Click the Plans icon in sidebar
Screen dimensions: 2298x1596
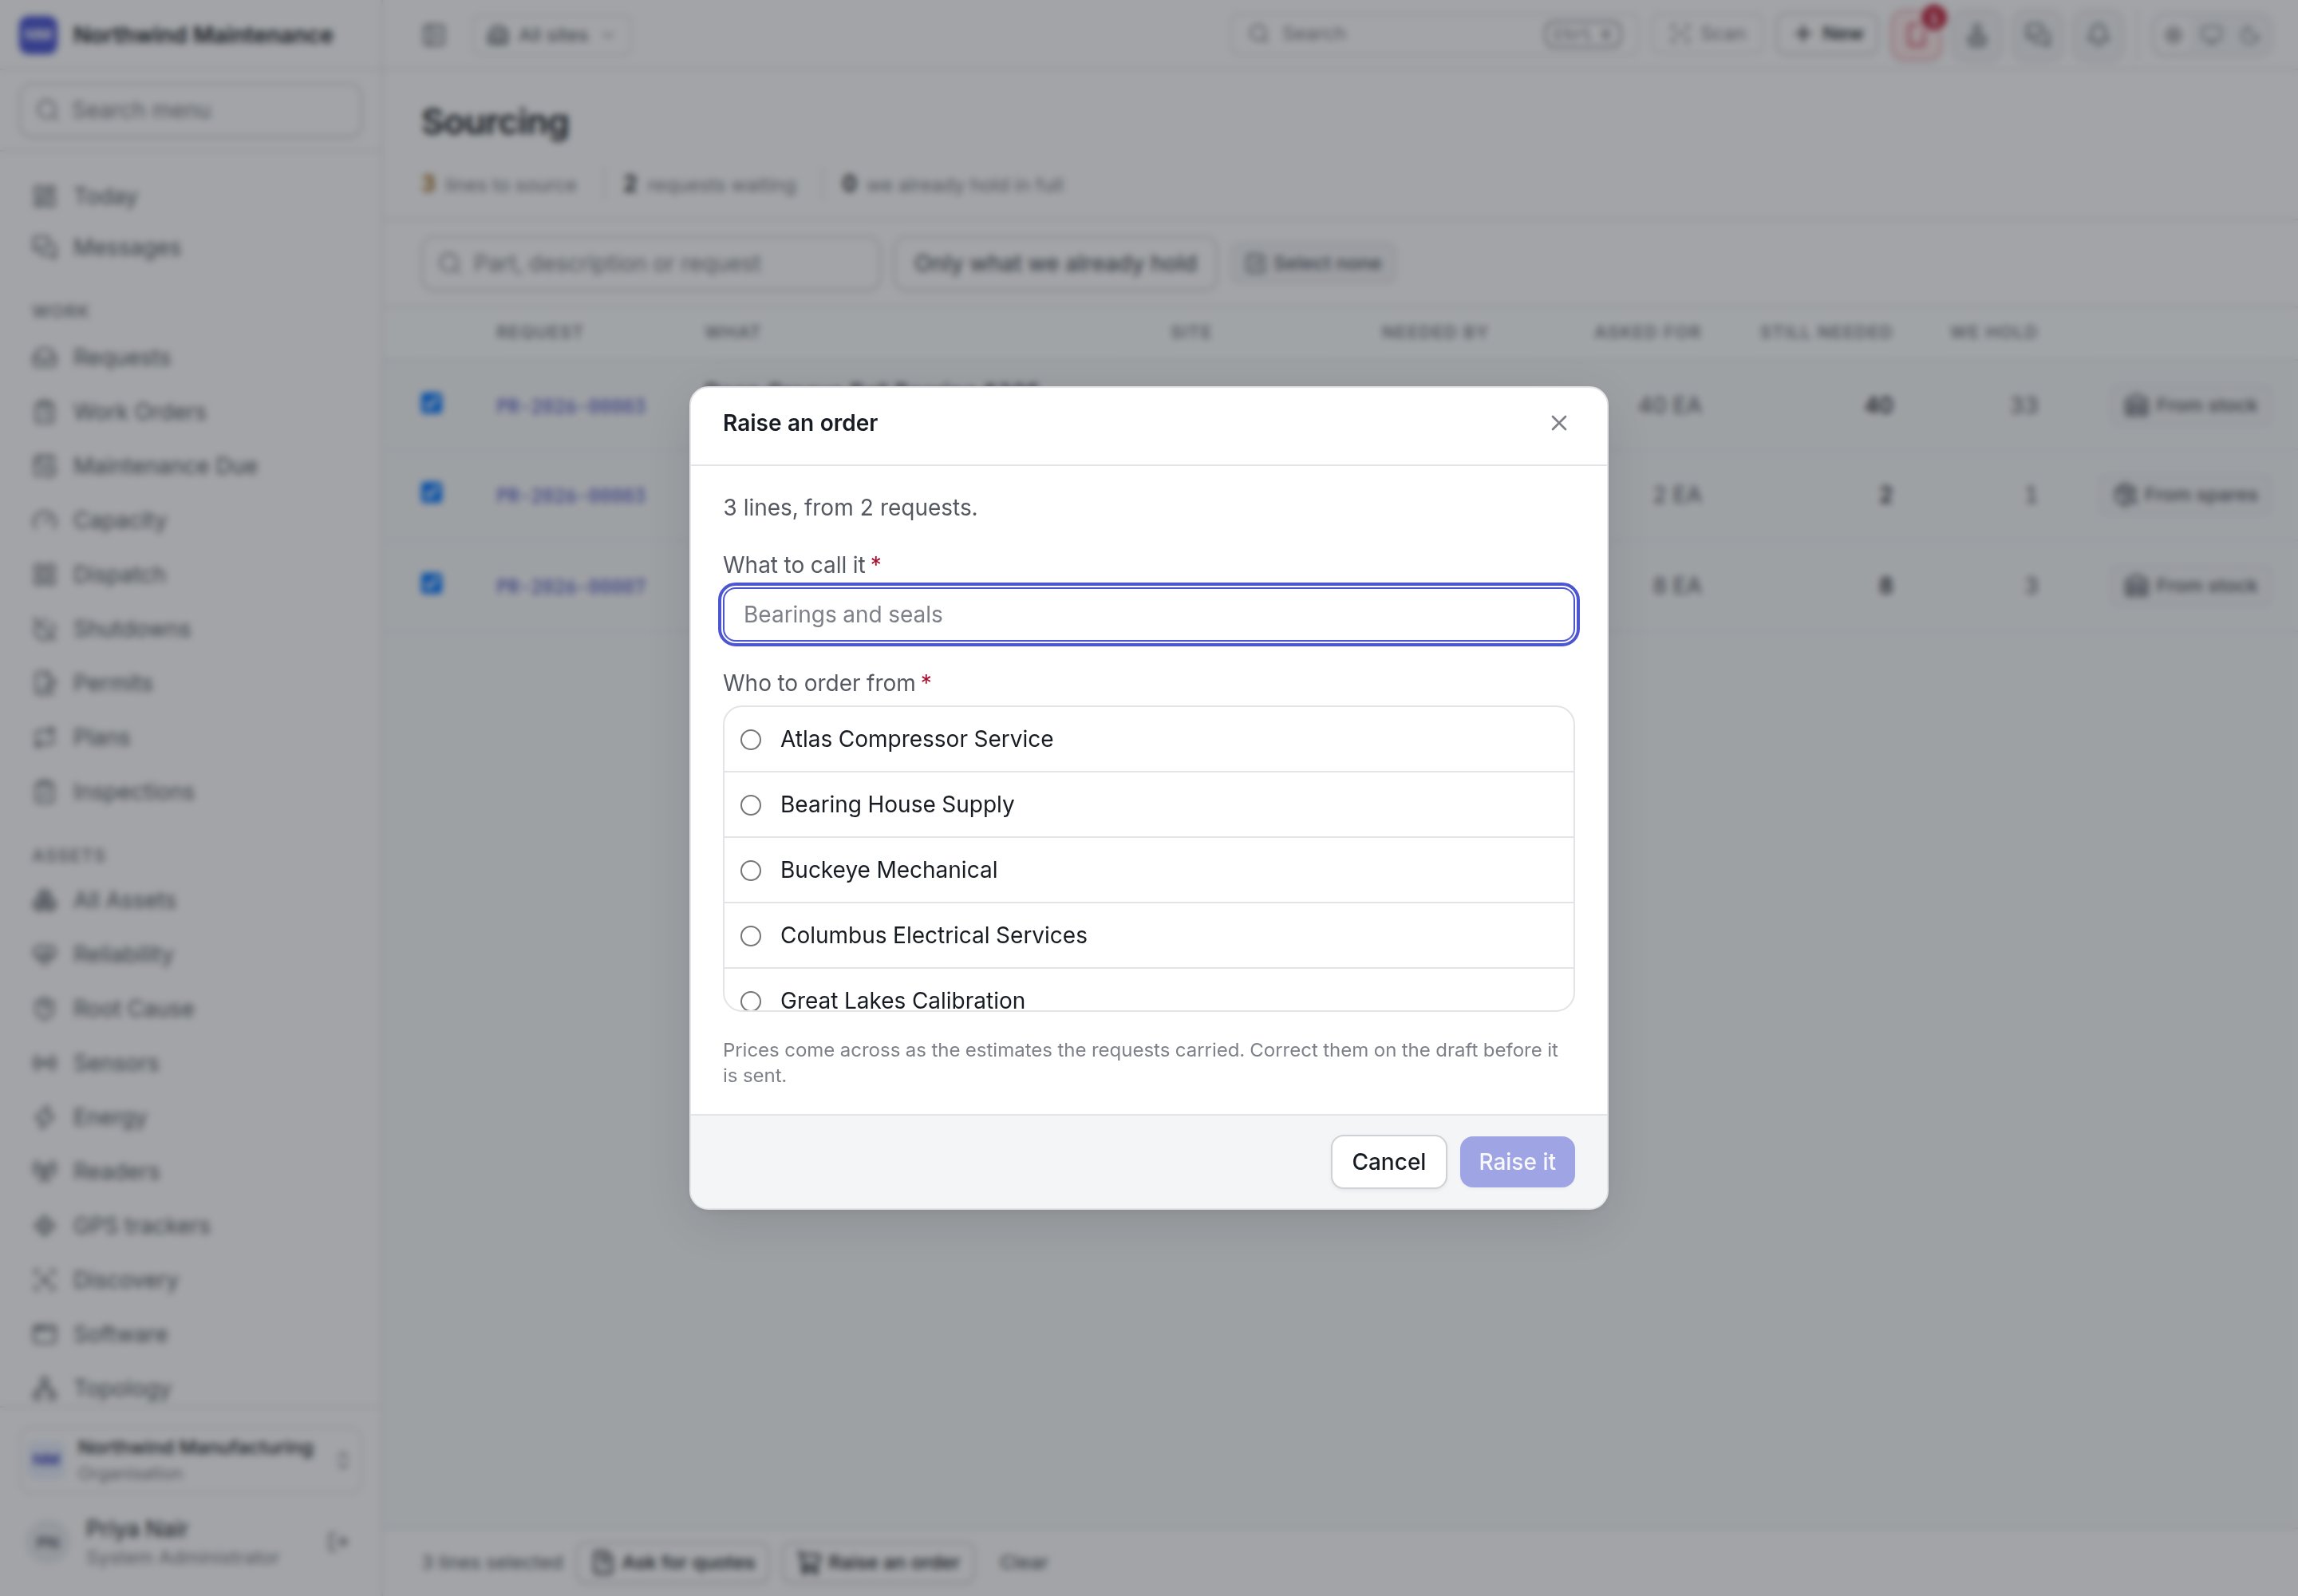[44, 737]
